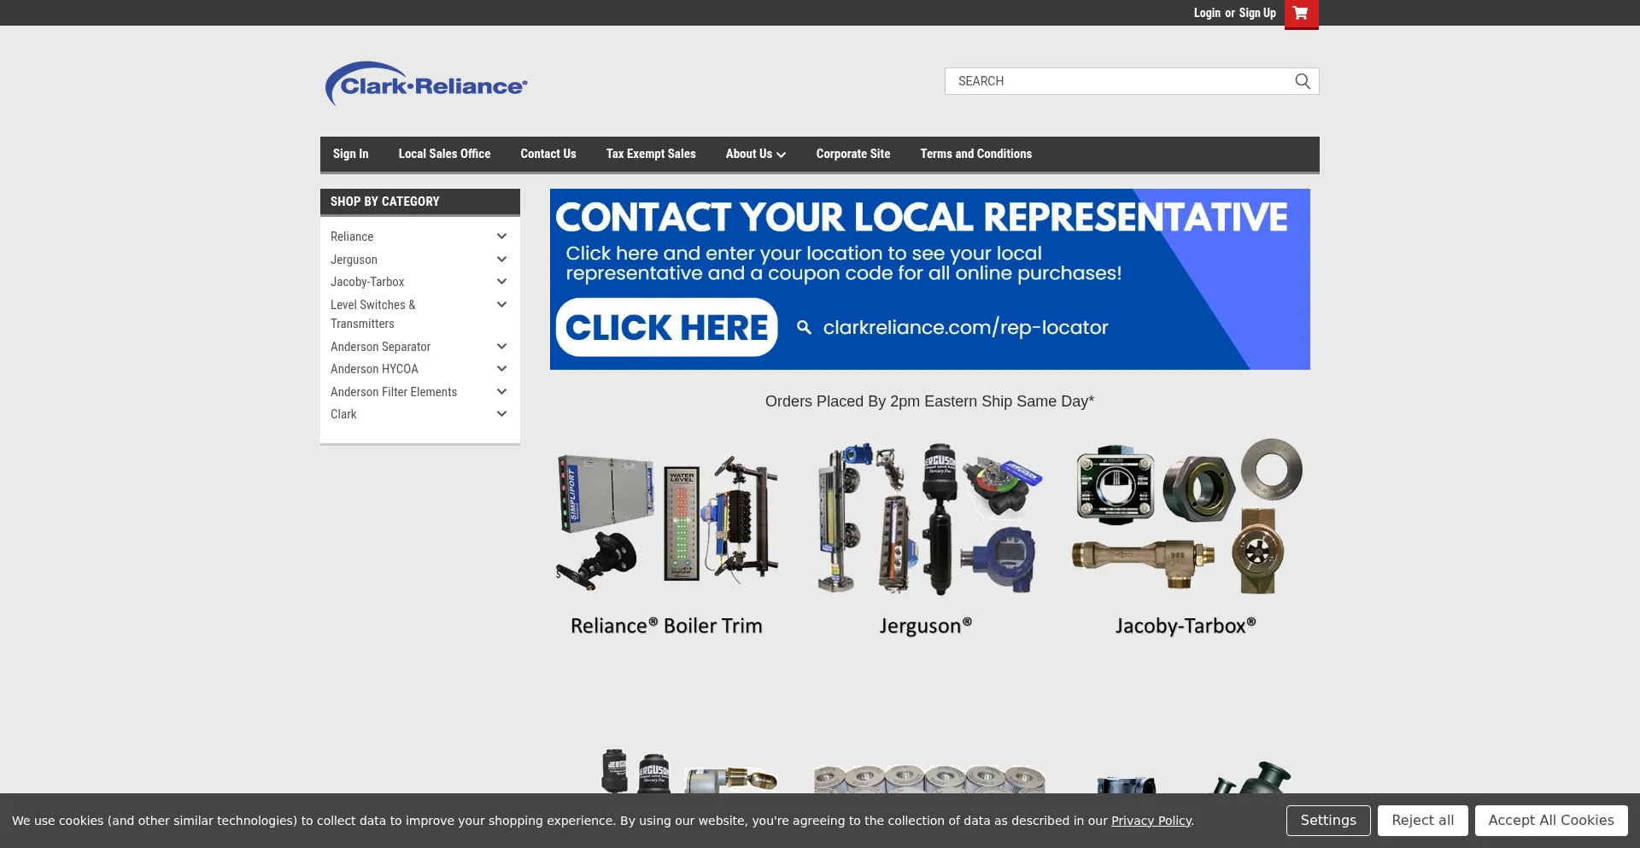
Task: Open the Sign In menu item
Action: [x=350, y=154]
